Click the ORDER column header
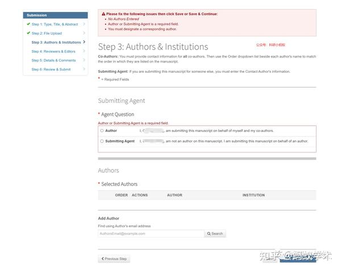 pos(122,195)
